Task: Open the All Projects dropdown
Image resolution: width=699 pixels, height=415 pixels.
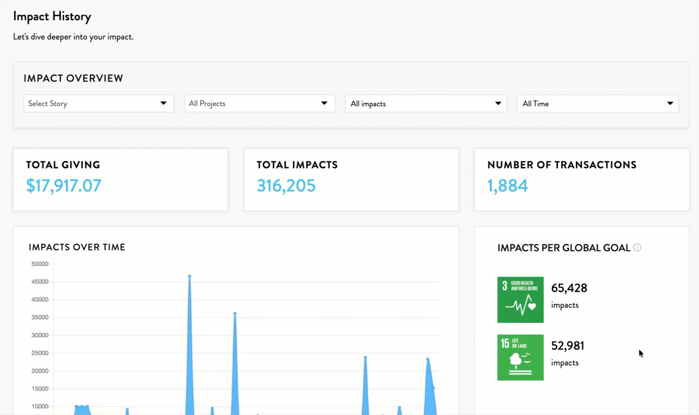Action: point(260,103)
